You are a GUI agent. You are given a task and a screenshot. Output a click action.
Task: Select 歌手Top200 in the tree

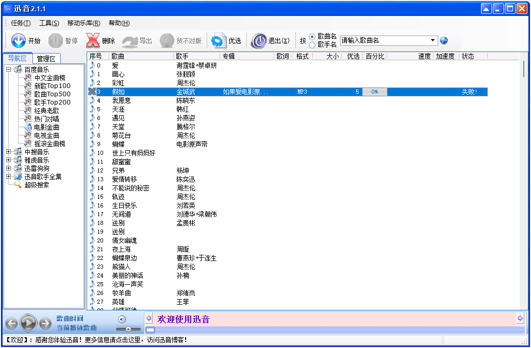(53, 102)
